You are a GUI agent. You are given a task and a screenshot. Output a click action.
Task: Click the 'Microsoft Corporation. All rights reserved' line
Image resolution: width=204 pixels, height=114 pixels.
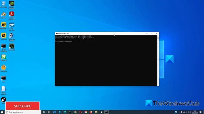75,38
